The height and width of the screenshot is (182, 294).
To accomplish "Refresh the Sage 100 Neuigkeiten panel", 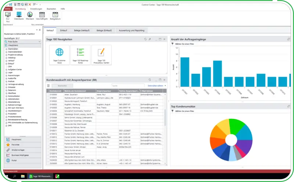I will [x=146, y=39].
